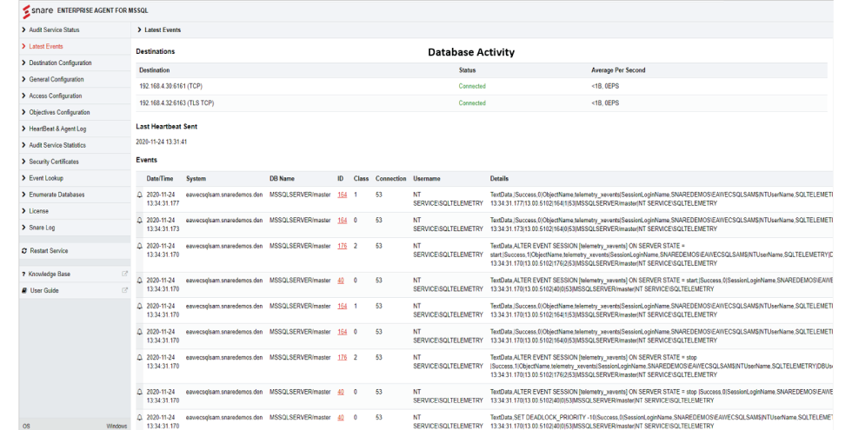Click destination 192.168.4.32:6163 (TLS TCP)
The image size is (852, 430).
176,103
